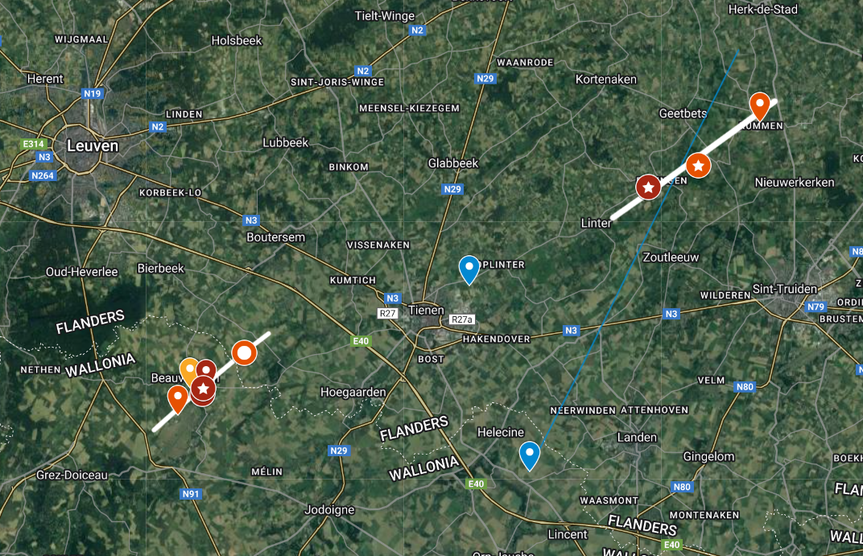Click the R27a road badge
The image size is (863, 556).
(x=462, y=319)
